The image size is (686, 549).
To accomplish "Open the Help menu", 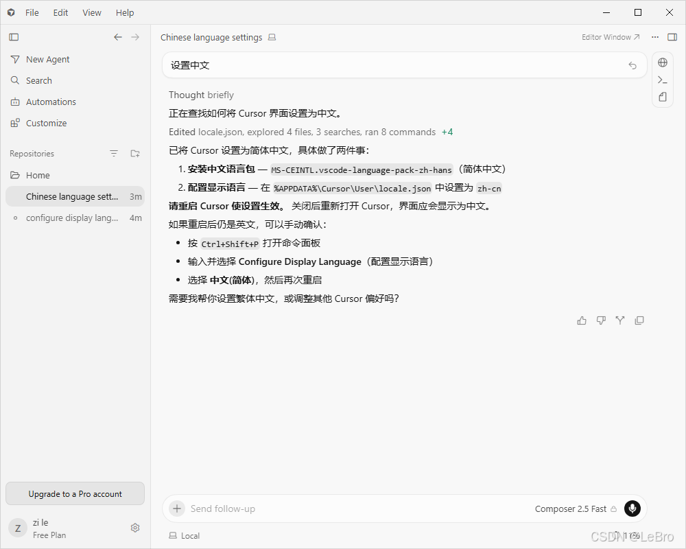I will 125,13.
